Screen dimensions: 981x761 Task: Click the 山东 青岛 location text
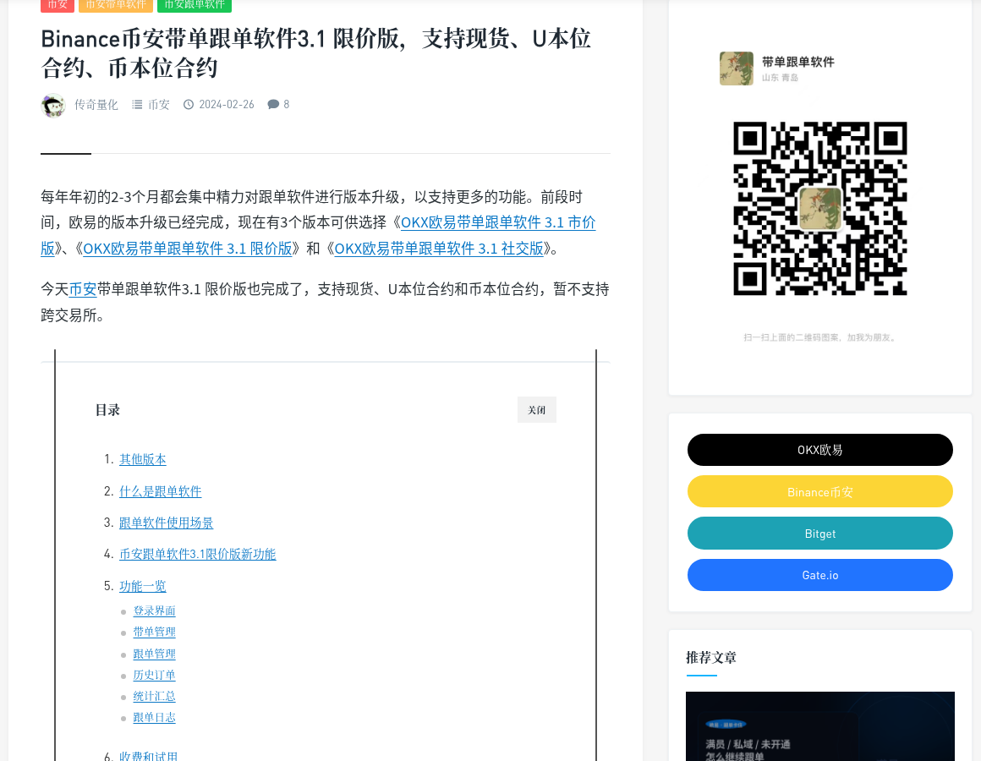pyautogui.click(x=781, y=78)
